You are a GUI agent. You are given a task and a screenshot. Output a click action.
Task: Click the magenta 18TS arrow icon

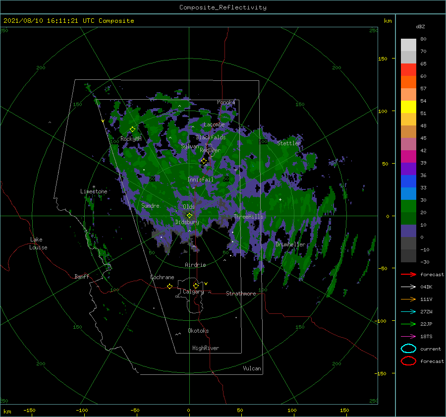pos(408,337)
